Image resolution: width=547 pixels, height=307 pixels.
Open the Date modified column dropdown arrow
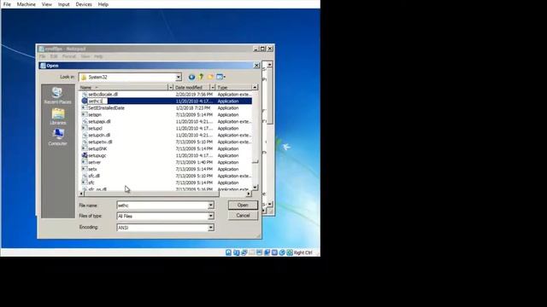[x=213, y=87]
